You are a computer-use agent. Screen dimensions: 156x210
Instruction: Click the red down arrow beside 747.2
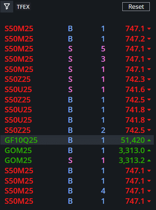click(x=149, y=39)
